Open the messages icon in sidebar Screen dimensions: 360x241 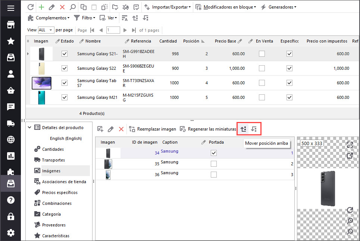click(10, 107)
